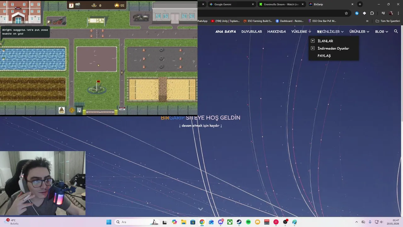Select PAYLAŞ from the dropdown

[x=324, y=56]
